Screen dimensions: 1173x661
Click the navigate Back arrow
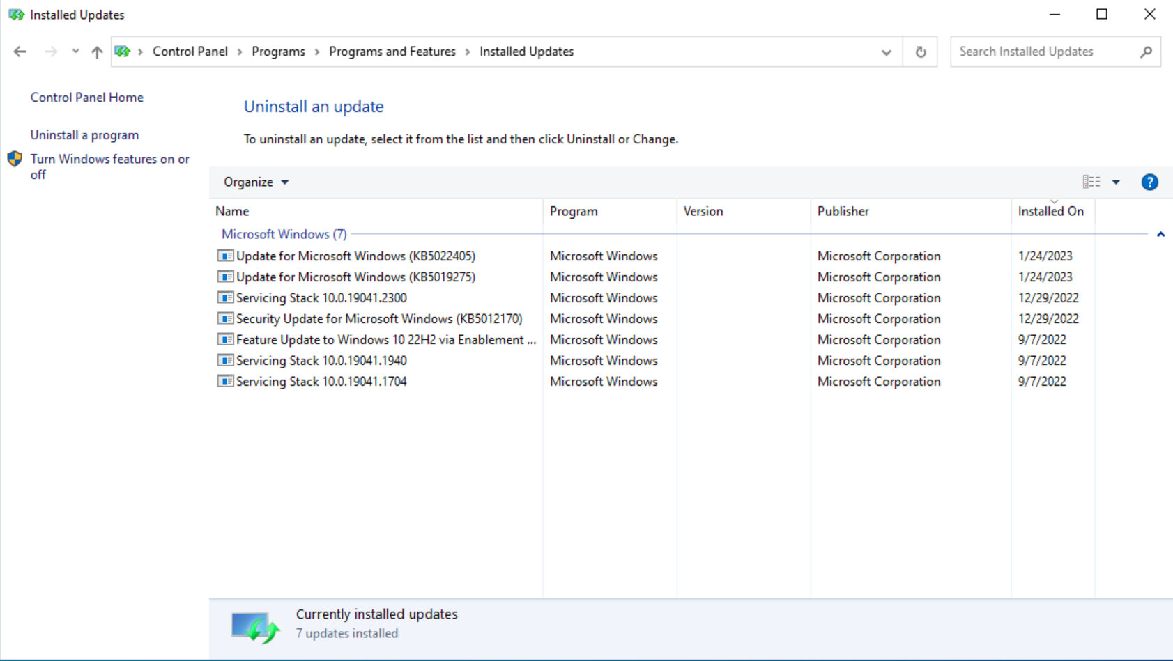[20, 51]
